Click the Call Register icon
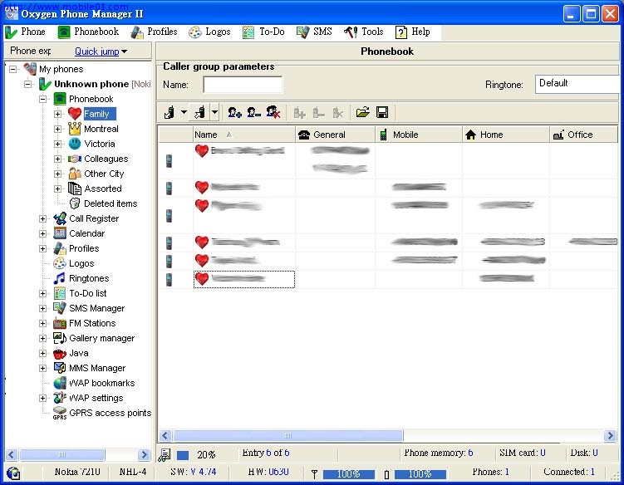 (x=59, y=218)
